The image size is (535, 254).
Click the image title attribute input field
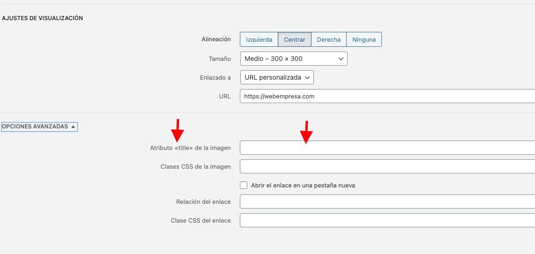coord(387,148)
